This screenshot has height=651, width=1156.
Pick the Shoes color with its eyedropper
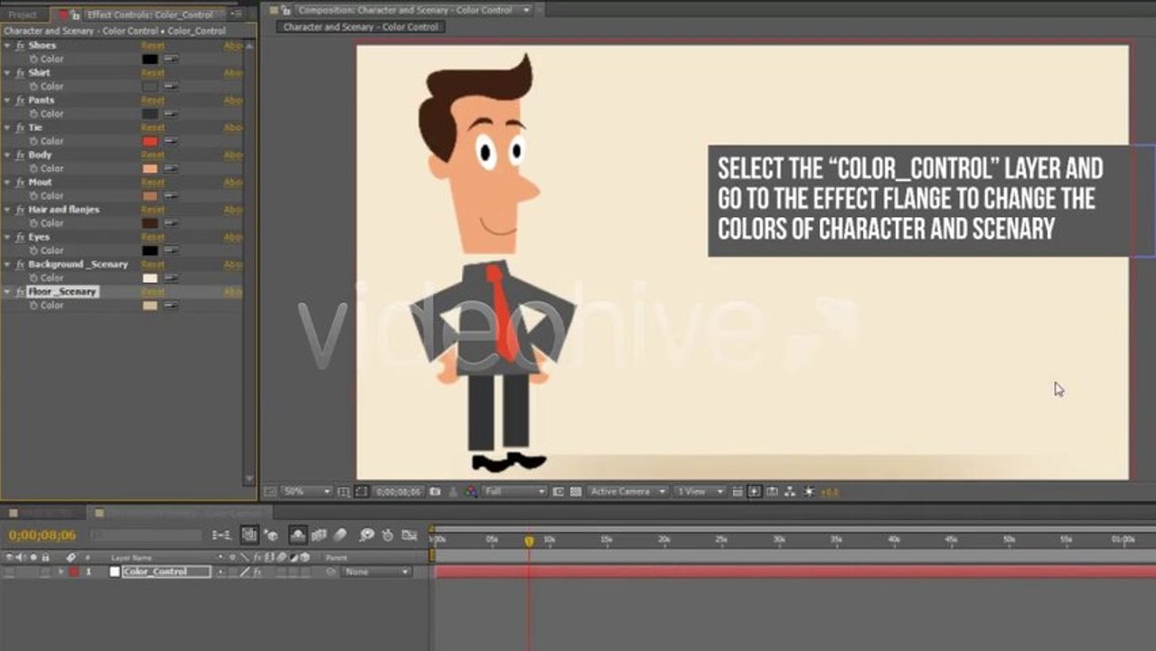point(171,59)
